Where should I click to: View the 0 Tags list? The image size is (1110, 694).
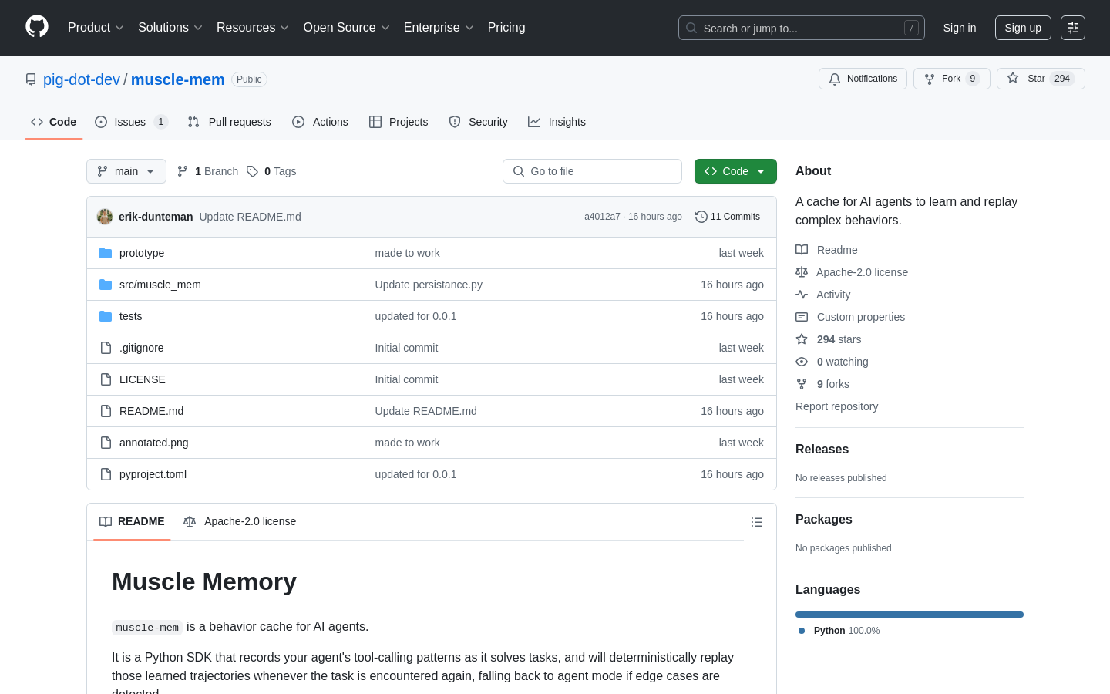pos(271,171)
